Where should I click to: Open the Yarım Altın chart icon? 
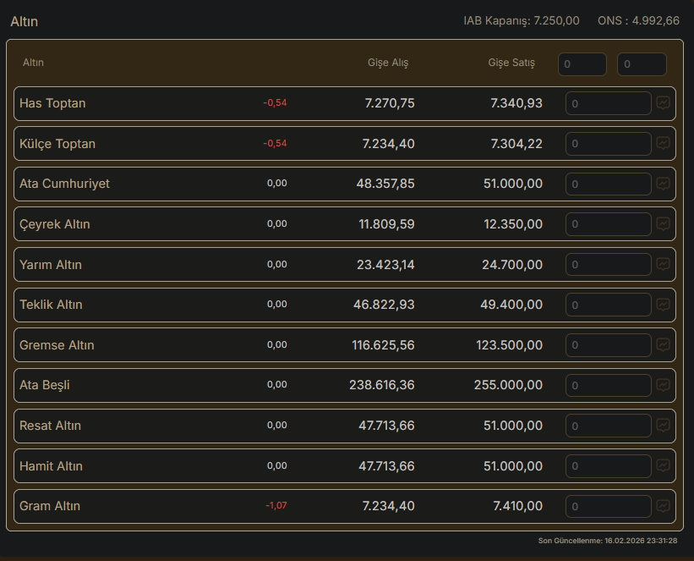pyautogui.click(x=664, y=265)
